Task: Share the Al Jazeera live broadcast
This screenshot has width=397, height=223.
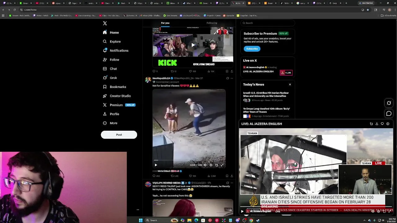Action: 377,124
